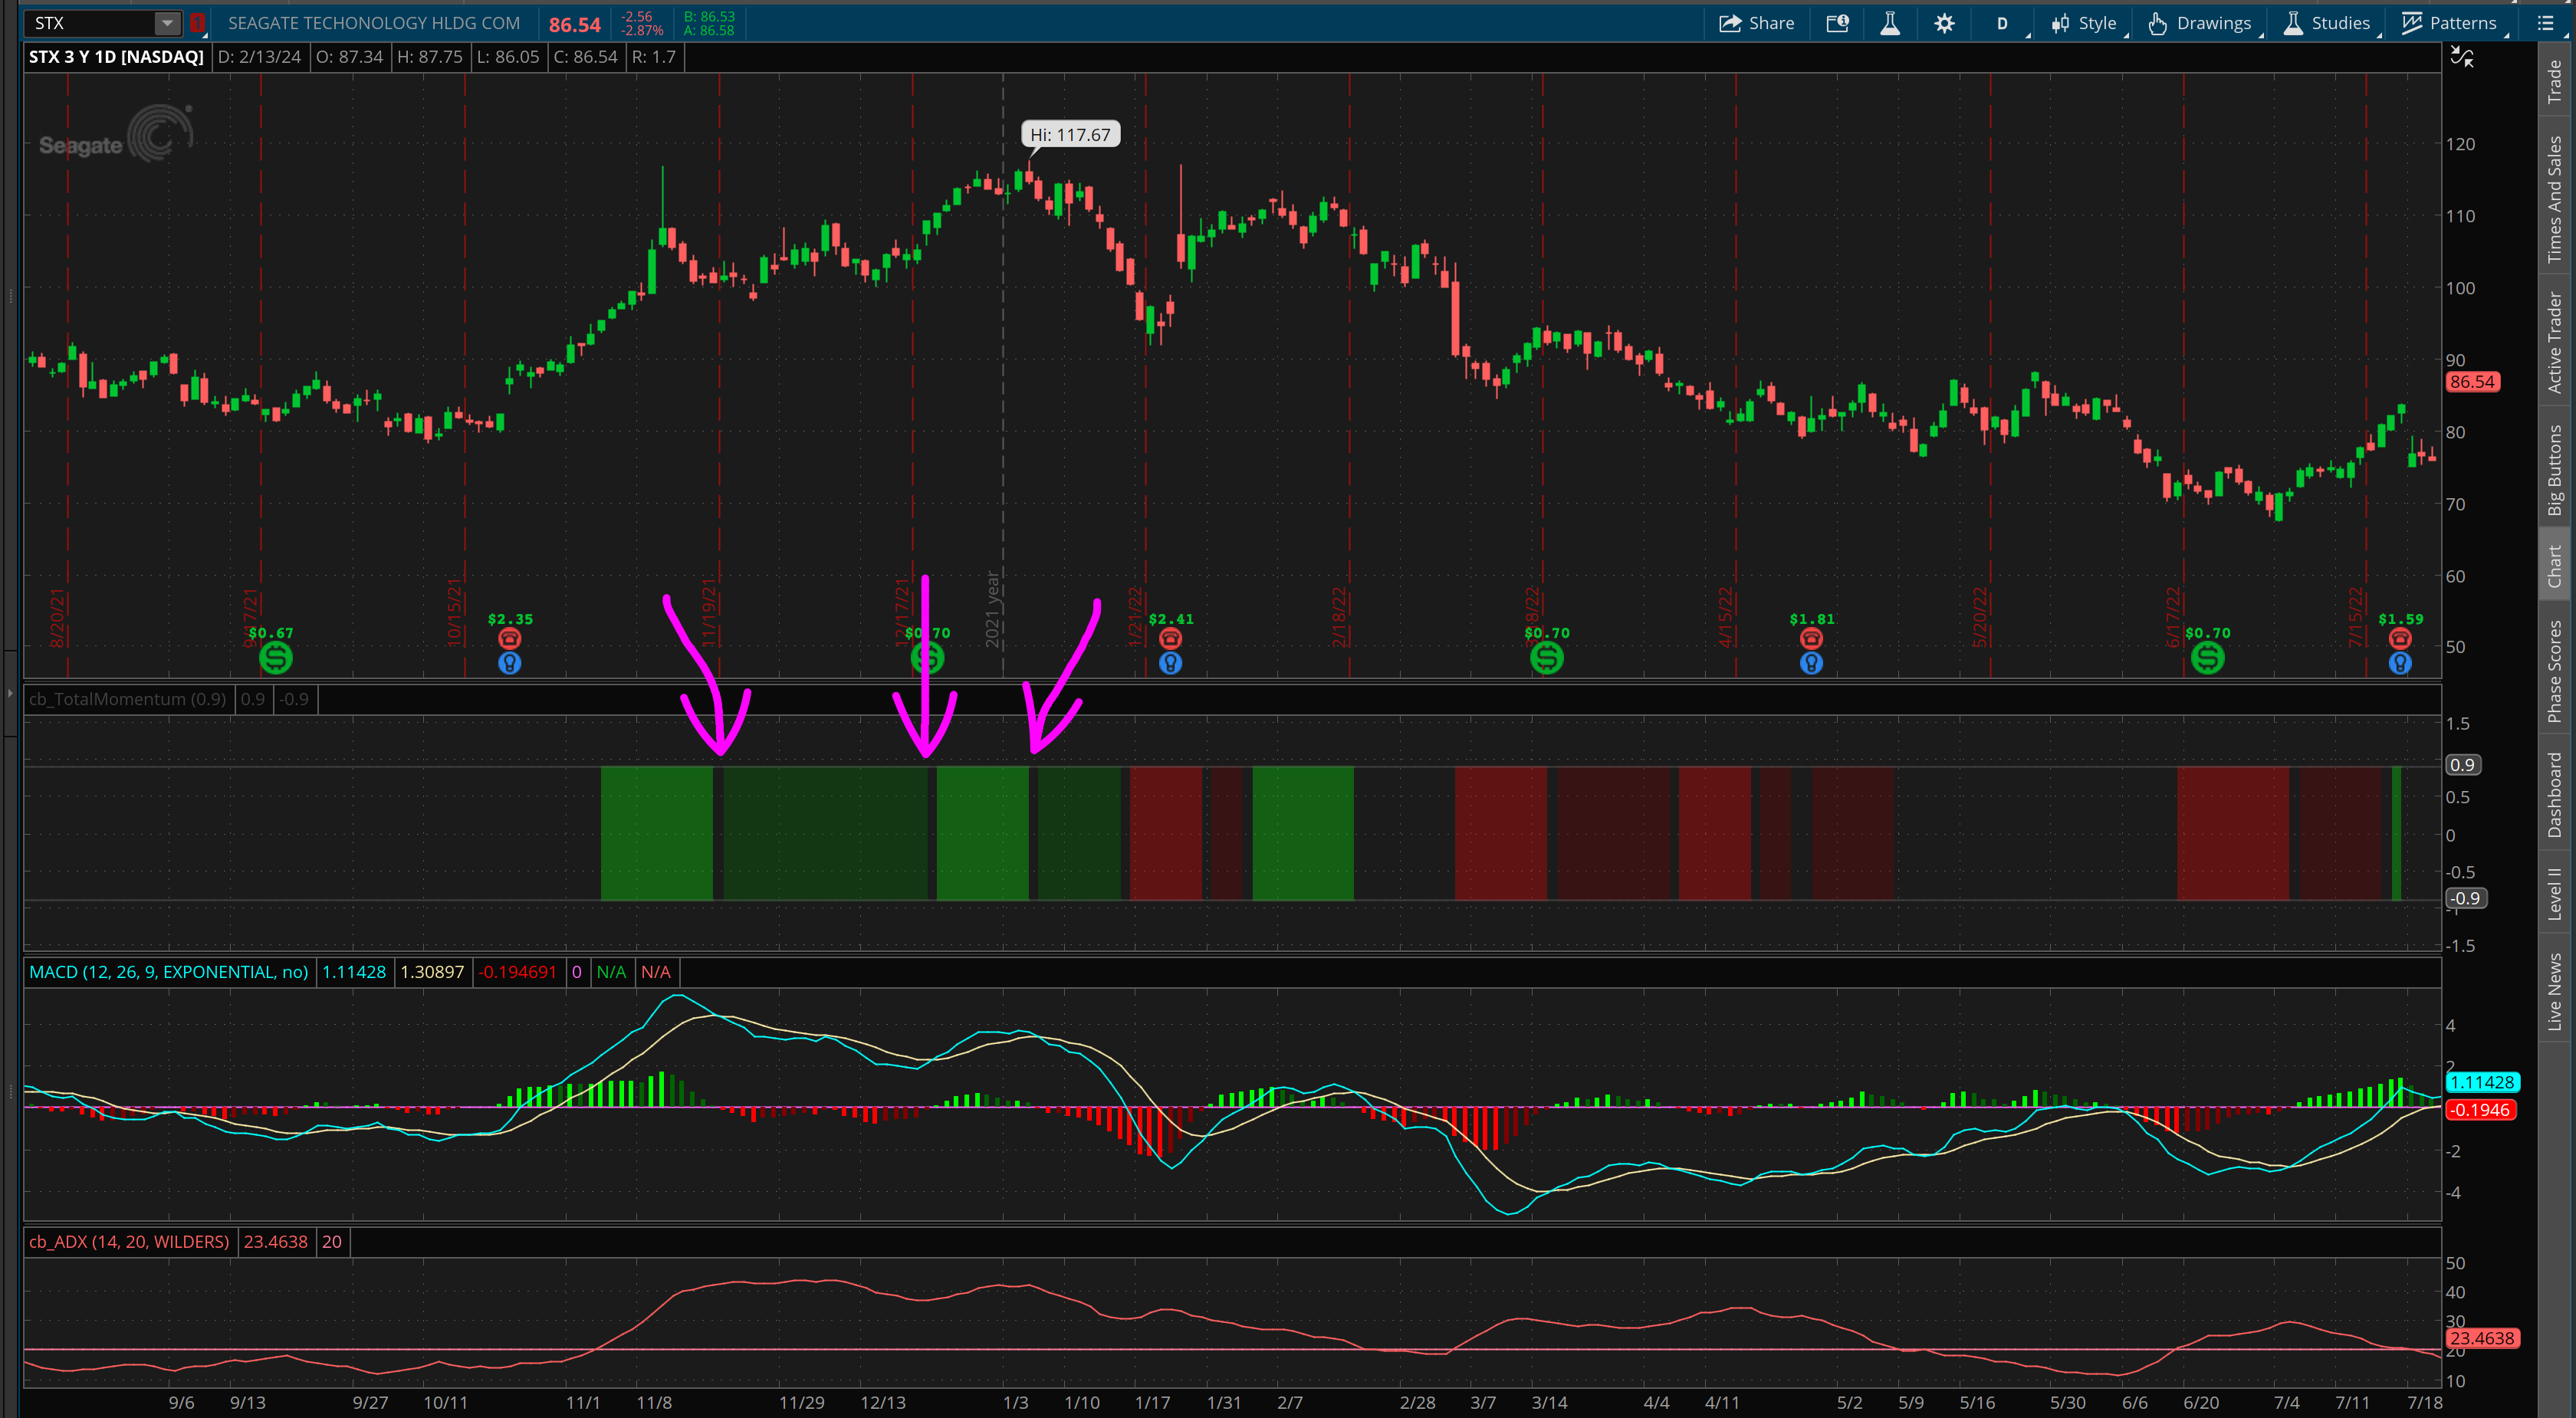Expand the STX symbol dropdown arrow
The height and width of the screenshot is (1418, 2576).
[x=167, y=23]
